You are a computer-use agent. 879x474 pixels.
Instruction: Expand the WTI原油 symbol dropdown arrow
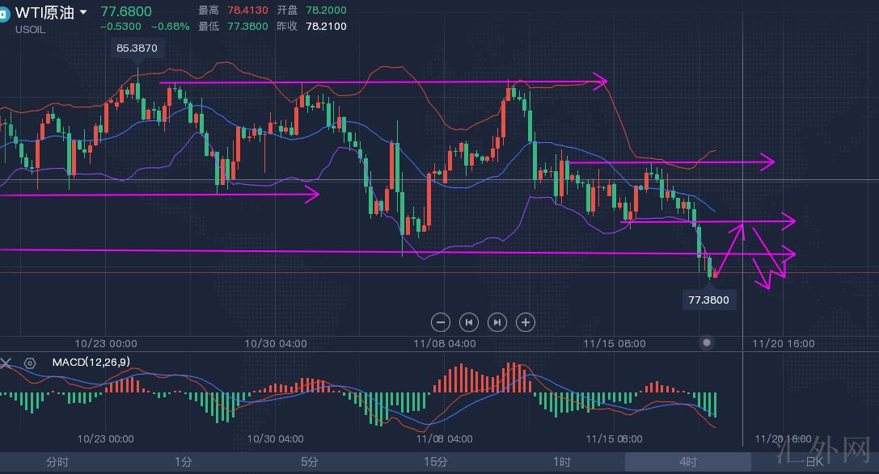pos(83,13)
